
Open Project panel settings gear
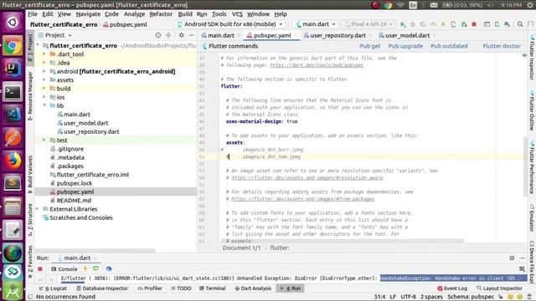click(181, 35)
